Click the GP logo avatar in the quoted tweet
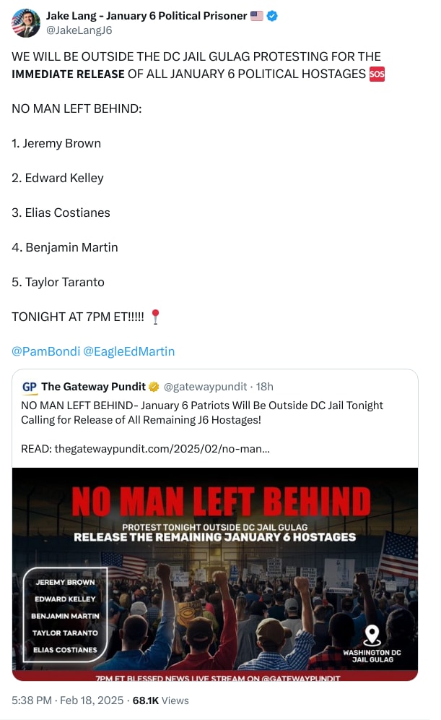The width and height of the screenshot is (441, 720). (30, 387)
